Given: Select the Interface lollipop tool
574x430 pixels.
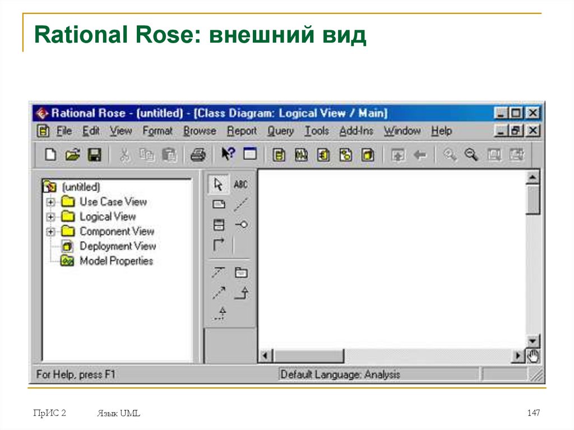Looking at the screenshot, I should click(241, 224).
